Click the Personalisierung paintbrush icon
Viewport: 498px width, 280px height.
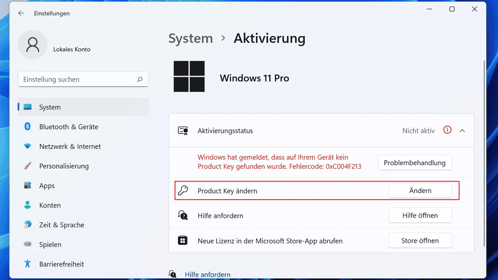click(28, 166)
